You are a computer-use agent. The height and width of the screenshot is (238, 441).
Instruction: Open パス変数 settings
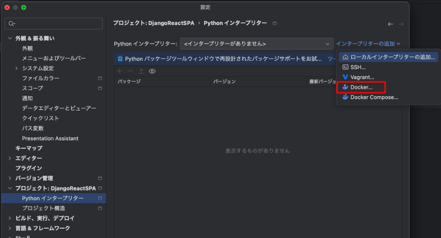coord(33,128)
